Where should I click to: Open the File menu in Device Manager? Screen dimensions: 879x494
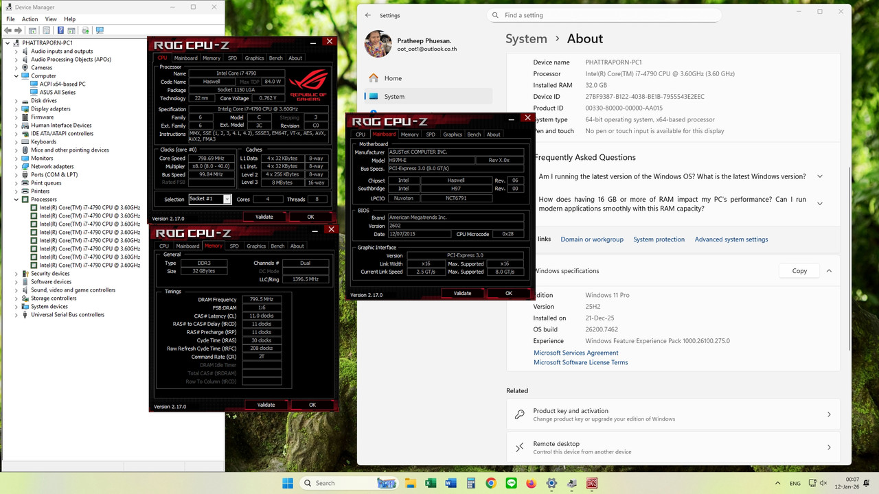(x=10, y=19)
